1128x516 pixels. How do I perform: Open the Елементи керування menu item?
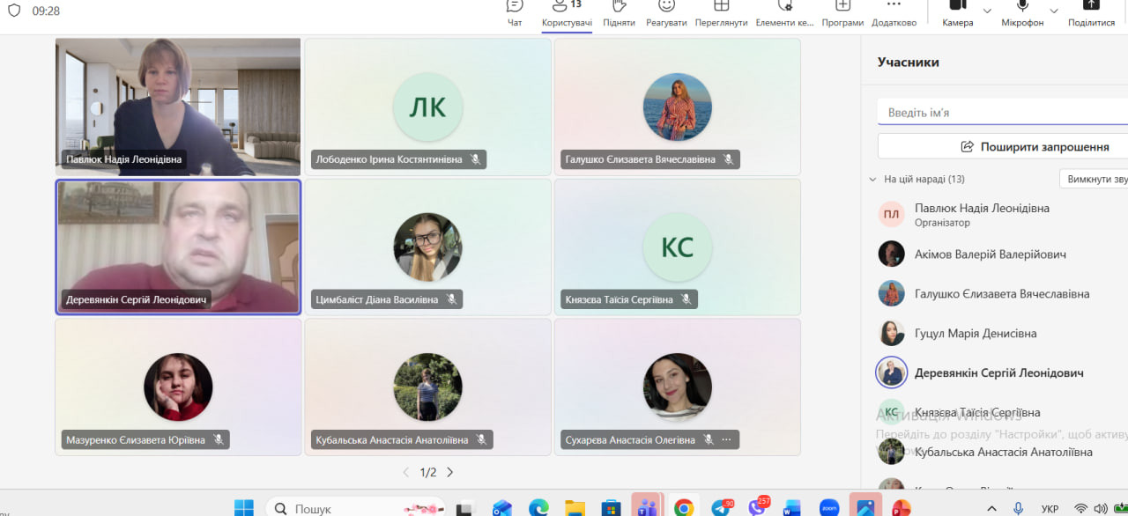[784, 12]
